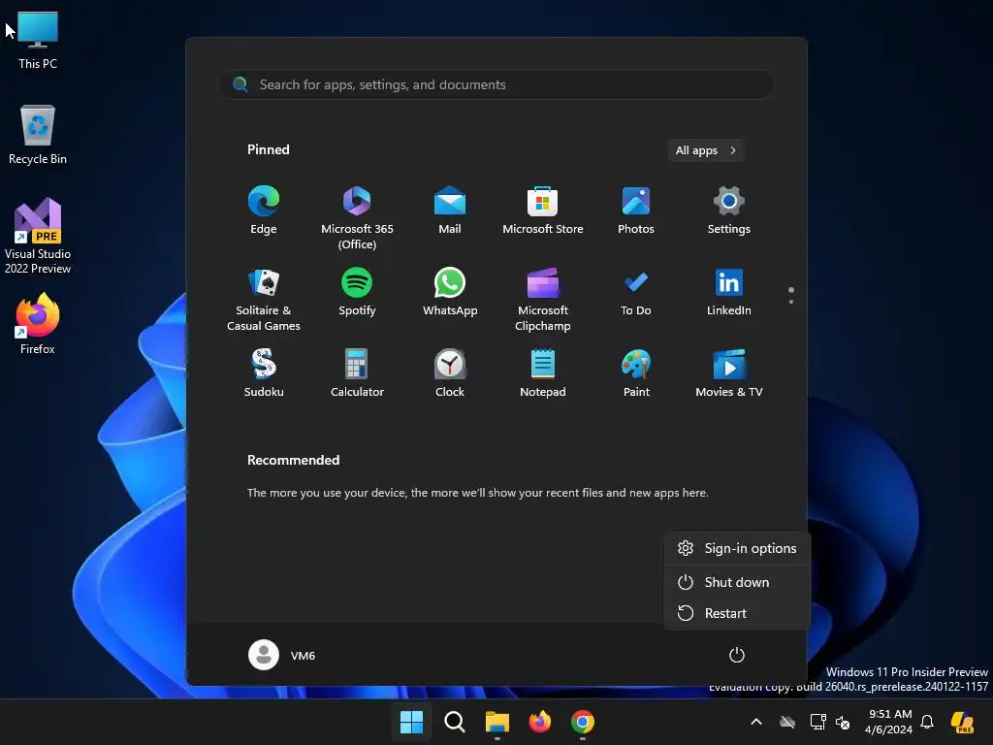Viewport: 993px width, 745px height.
Task: Open the Edge pinned app
Action: pyautogui.click(x=264, y=211)
